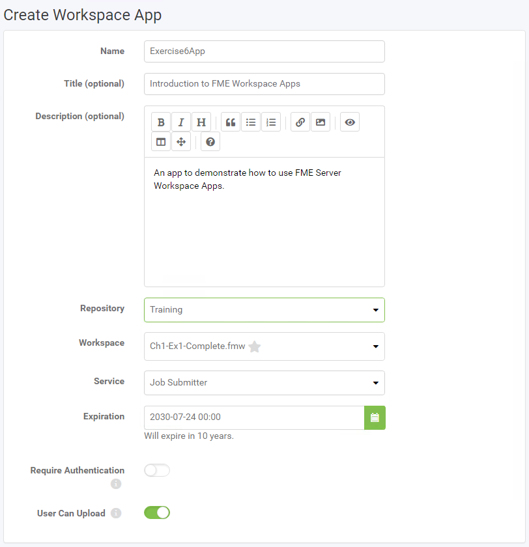The height and width of the screenshot is (547, 529).
Task: Create a bulleted list in description
Action: [251, 122]
